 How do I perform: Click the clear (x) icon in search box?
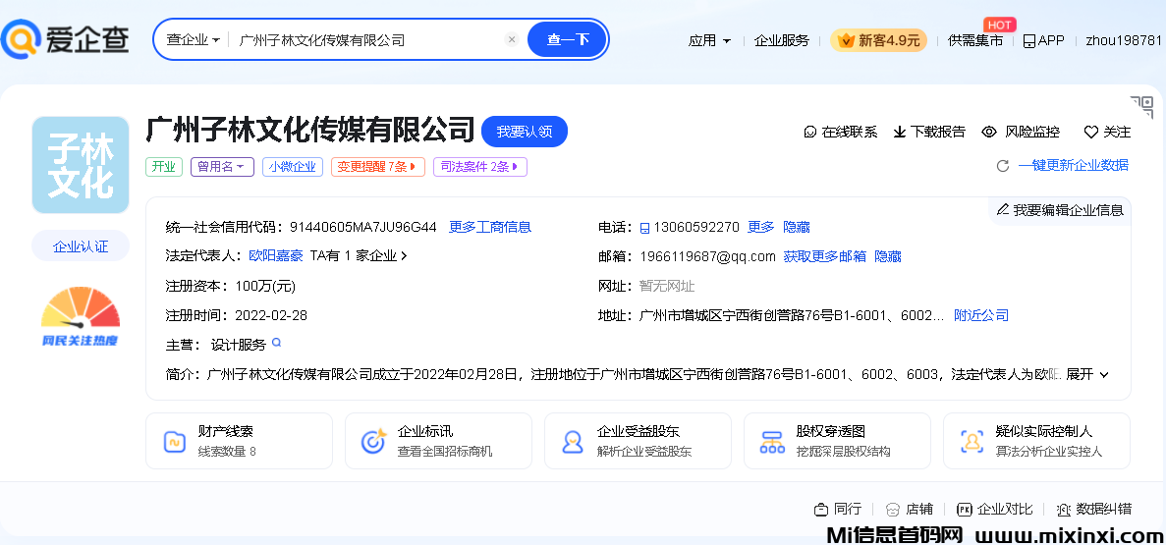(x=512, y=40)
